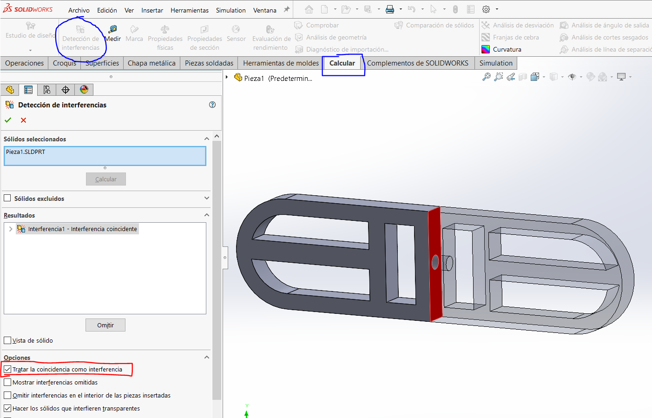Disable Tratar la coincidencia como interferencia

(x=7, y=369)
